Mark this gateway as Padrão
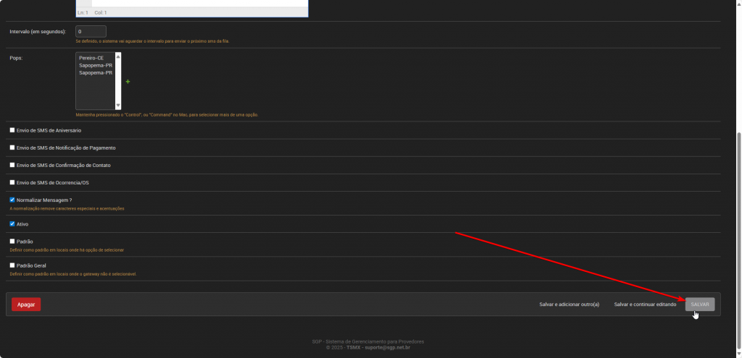Viewport: 742px width, 358px height. click(12, 242)
